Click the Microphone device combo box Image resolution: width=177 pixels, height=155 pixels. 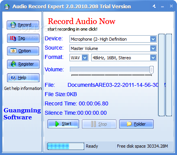pos(113,39)
